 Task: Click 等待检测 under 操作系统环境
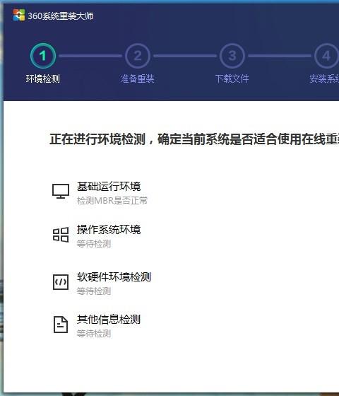94,244
